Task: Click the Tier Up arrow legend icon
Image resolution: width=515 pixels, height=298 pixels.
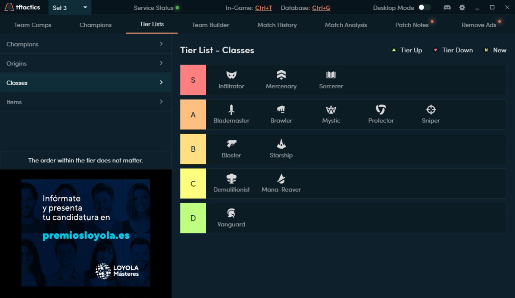Action: pyautogui.click(x=394, y=50)
